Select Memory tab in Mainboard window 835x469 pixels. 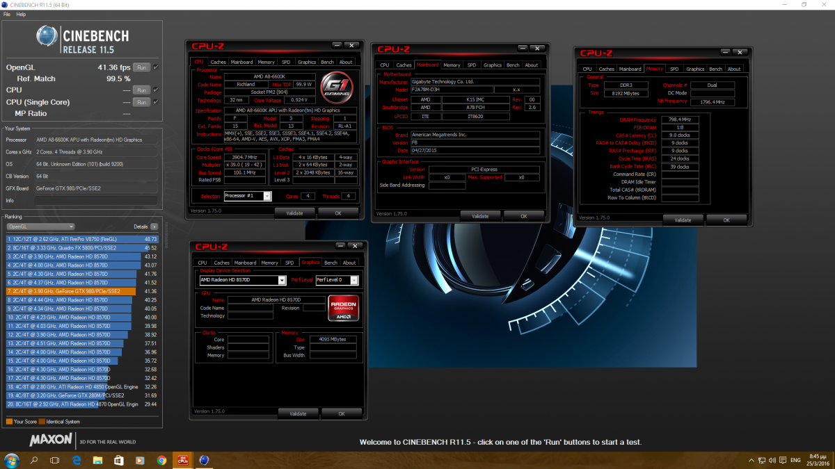pos(452,65)
